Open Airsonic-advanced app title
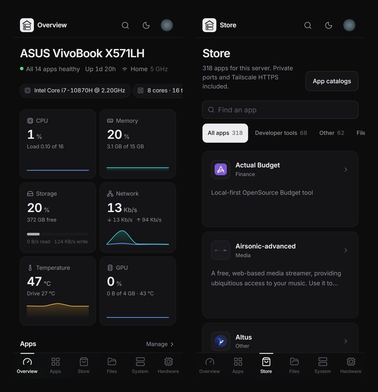This screenshot has width=378, height=392. tap(266, 246)
